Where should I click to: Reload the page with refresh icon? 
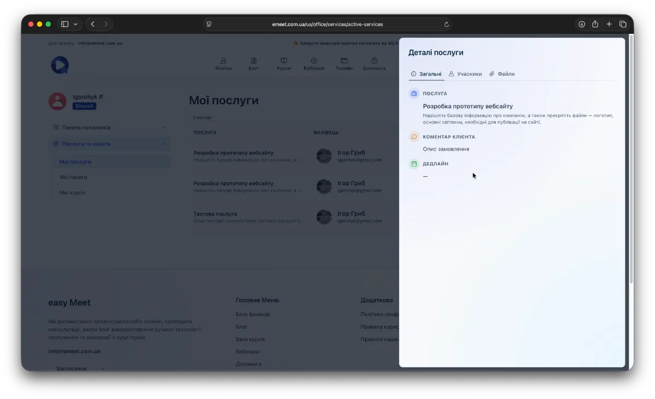tap(446, 24)
